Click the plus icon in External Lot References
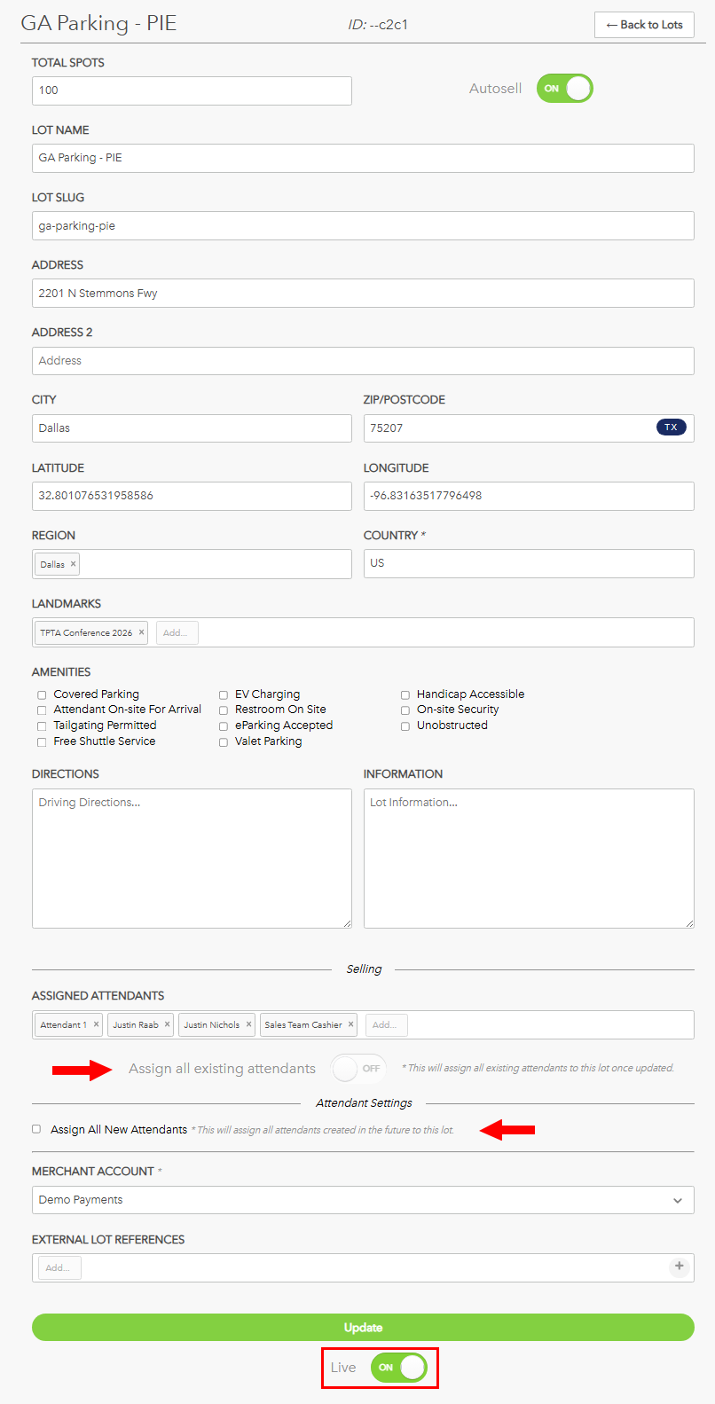This screenshot has height=1404, width=715. tap(680, 1267)
